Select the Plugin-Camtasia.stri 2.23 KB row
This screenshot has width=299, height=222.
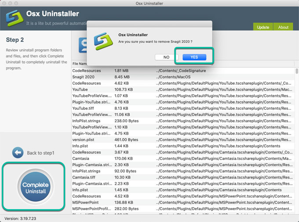point(183,184)
